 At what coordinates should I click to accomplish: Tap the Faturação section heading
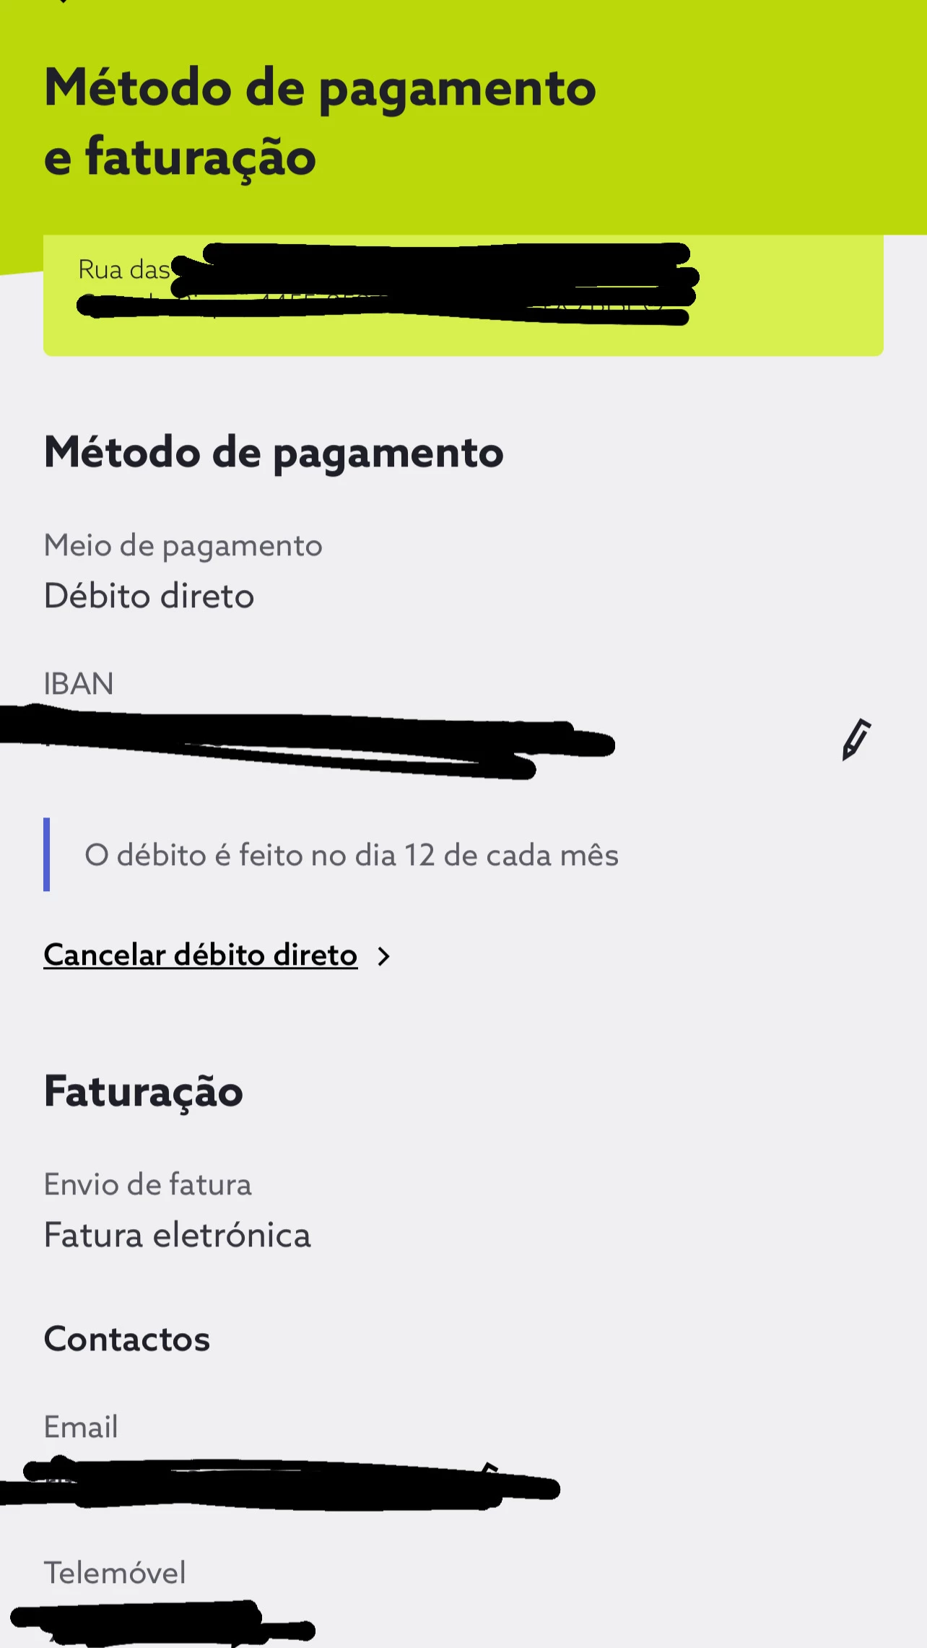click(143, 1091)
